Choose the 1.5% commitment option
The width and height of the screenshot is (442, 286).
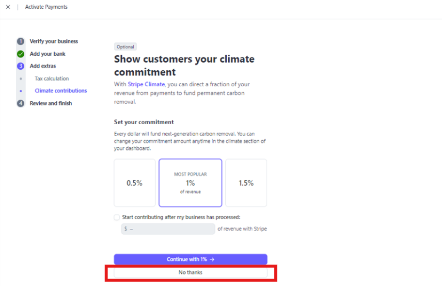point(246,183)
